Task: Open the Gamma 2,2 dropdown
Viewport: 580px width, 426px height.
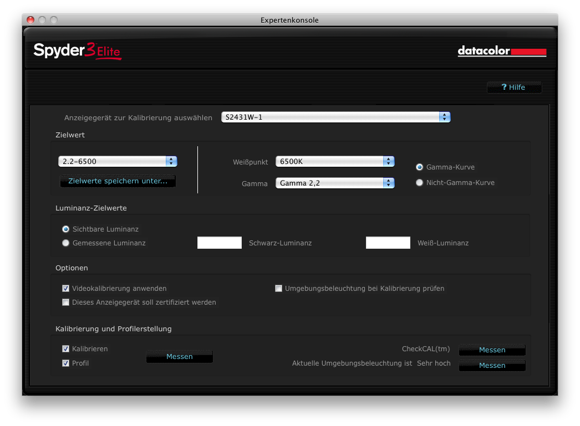Action: [x=335, y=183]
